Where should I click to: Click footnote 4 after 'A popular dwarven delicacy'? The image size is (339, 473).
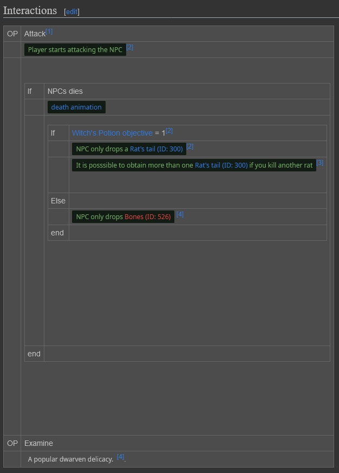(x=120, y=457)
